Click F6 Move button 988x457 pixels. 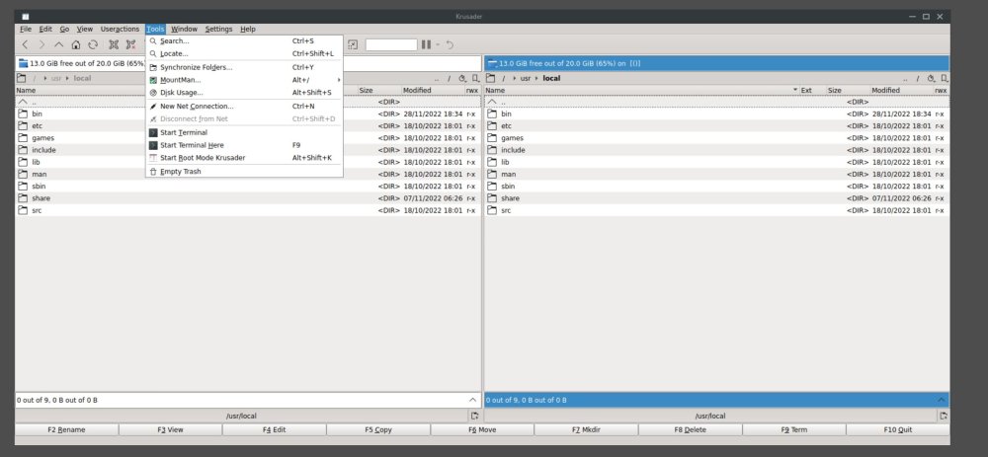(482, 430)
